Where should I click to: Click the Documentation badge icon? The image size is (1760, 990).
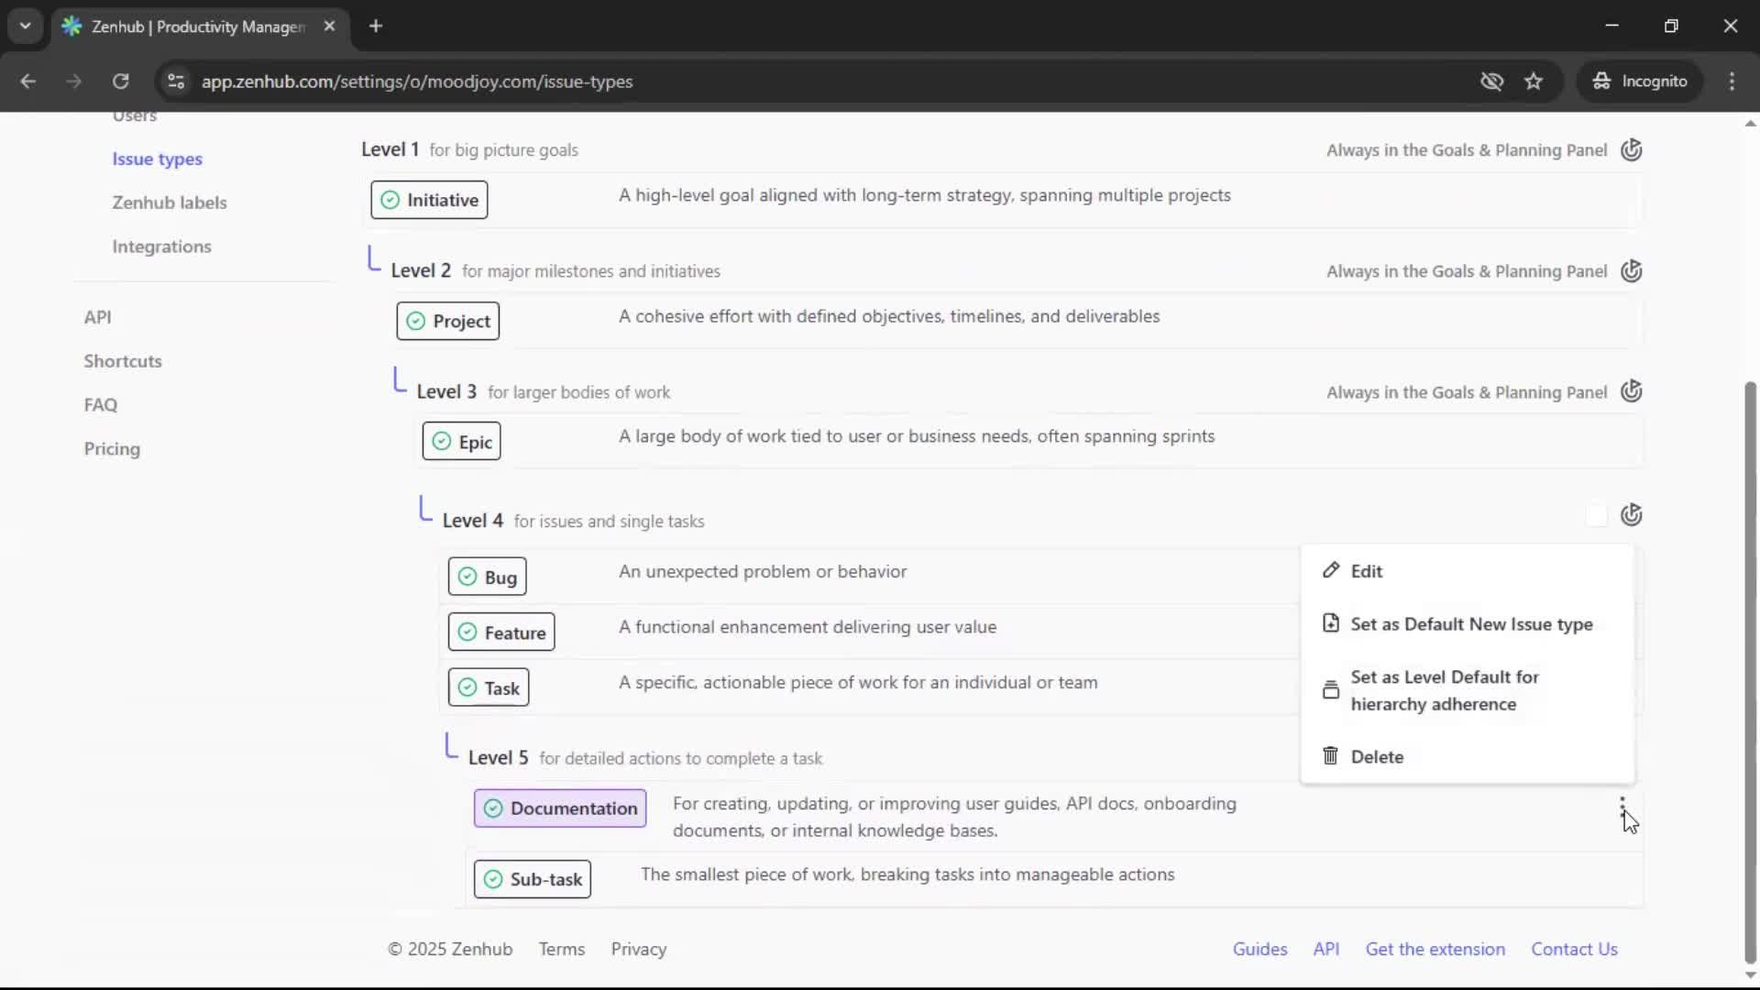[493, 808]
